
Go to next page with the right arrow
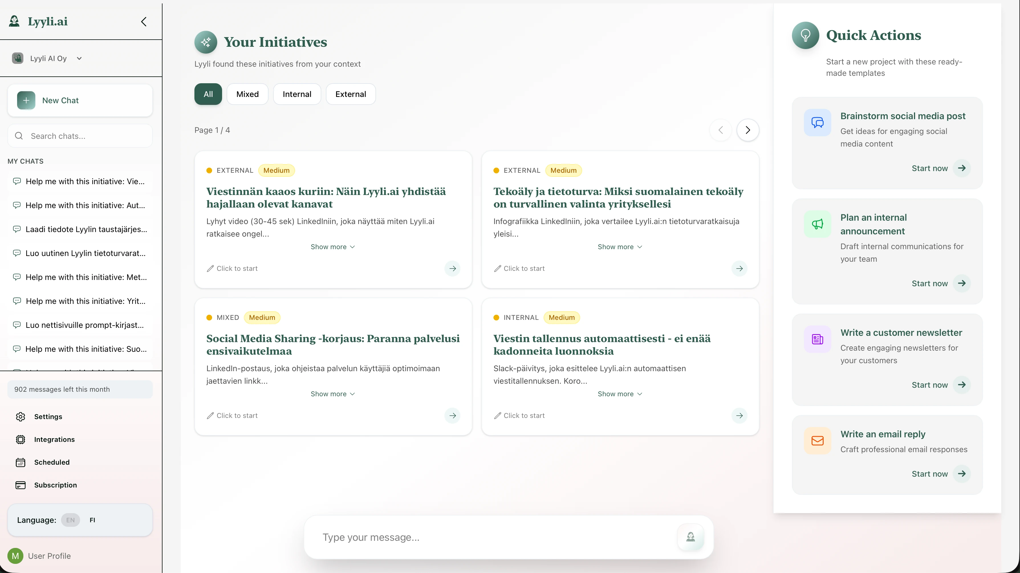click(747, 130)
